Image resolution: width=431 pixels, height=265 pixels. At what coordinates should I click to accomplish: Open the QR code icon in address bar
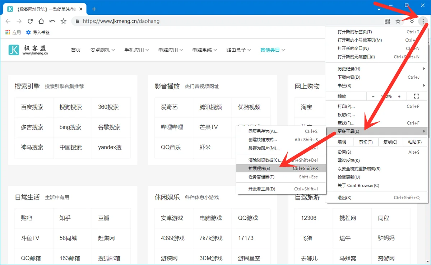pyautogui.click(x=387, y=21)
